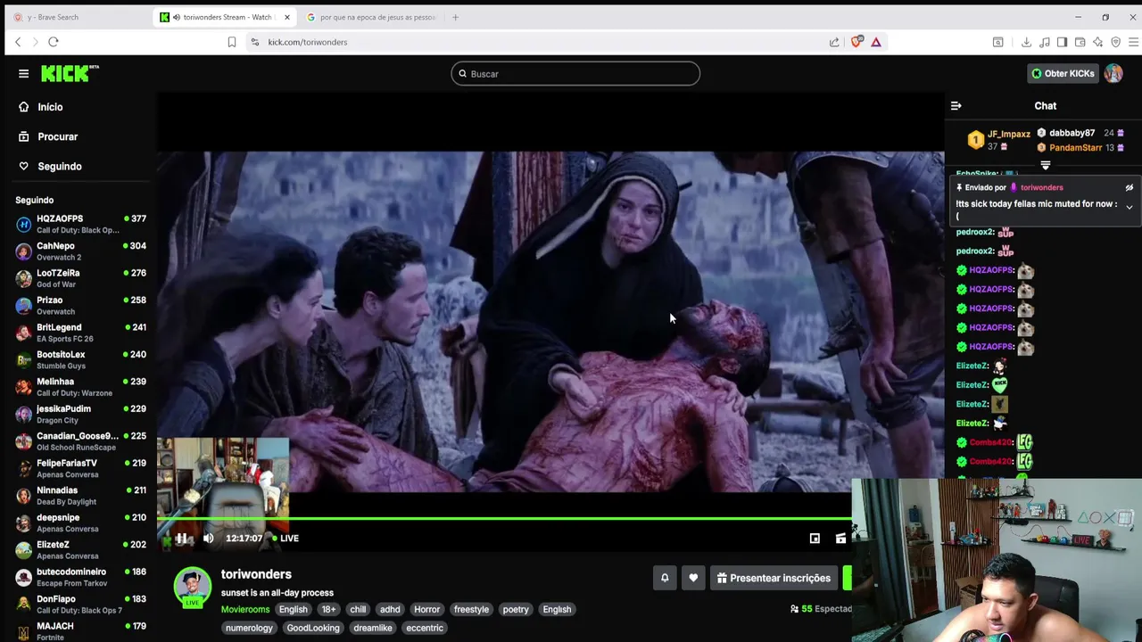Toggle notification bell for toriwonders

pos(665,578)
